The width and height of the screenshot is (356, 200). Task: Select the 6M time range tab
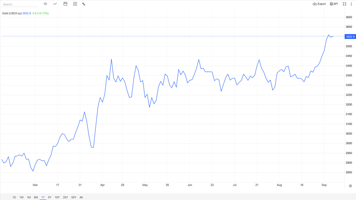coord(36,197)
